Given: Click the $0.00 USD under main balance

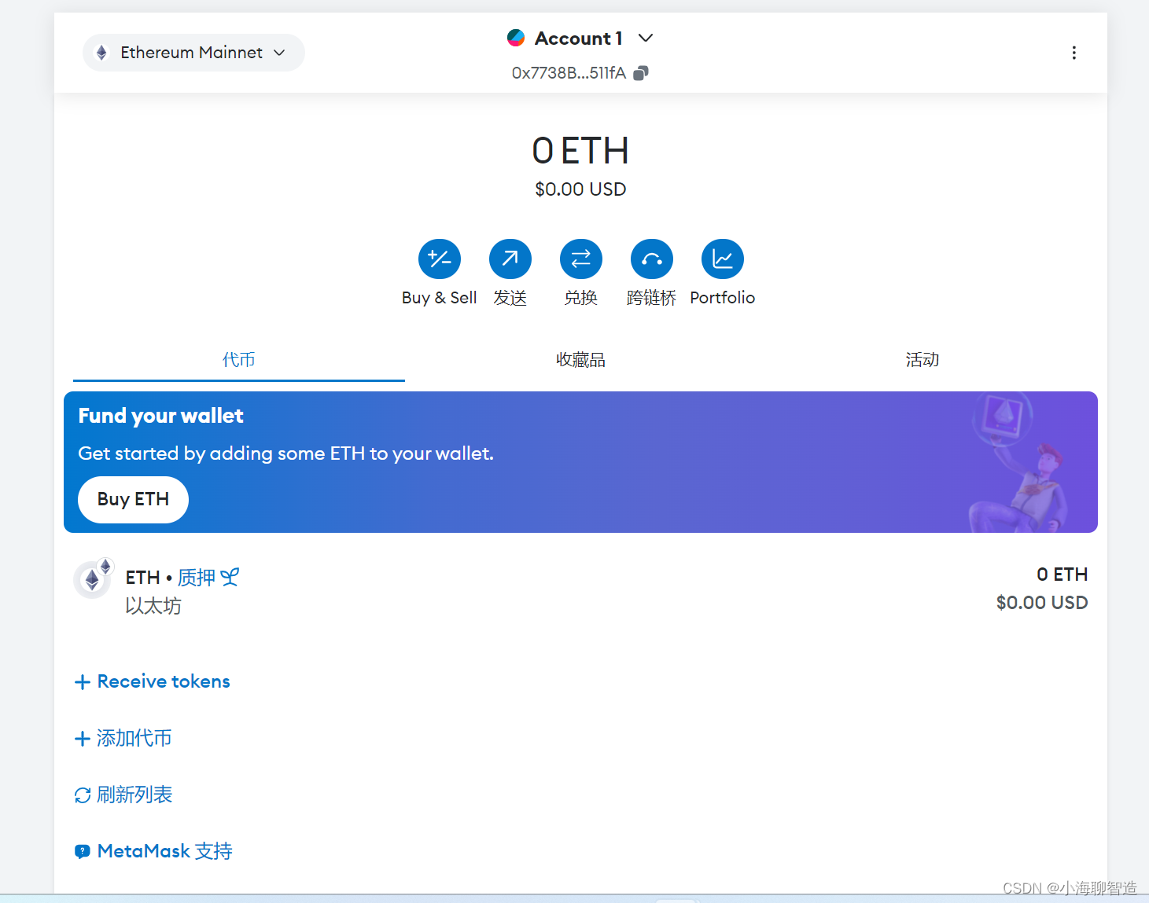Looking at the screenshot, I should [580, 189].
